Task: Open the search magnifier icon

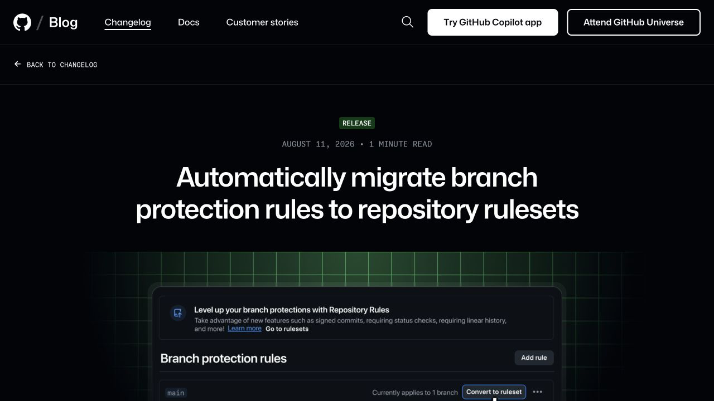Action: point(408,22)
